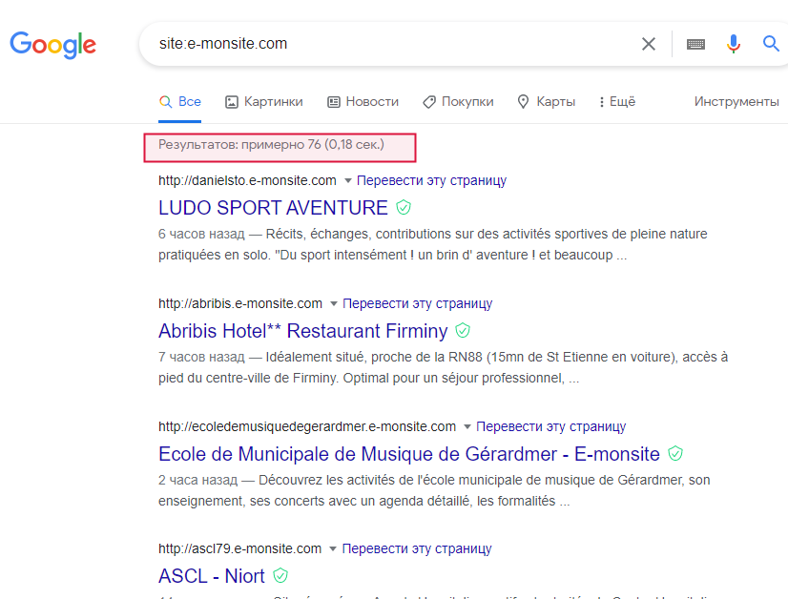Expand dropdown next to ecoledemusiquedegerardmer.e-monsite.com URL
Image resolution: width=788 pixels, height=599 pixels.
pyautogui.click(x=467, y=427)
